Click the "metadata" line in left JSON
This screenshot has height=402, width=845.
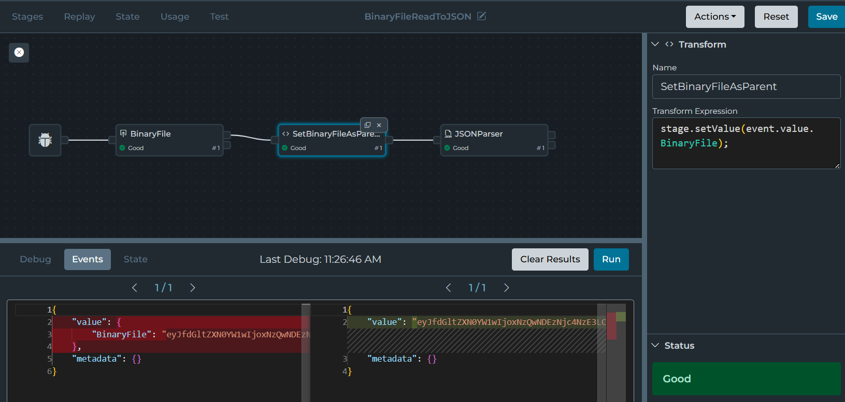click(x=106, y=359)
